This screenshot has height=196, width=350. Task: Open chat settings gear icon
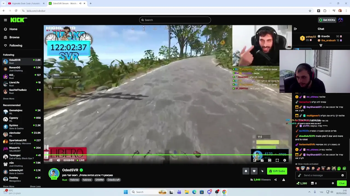(x=333, y=183)
